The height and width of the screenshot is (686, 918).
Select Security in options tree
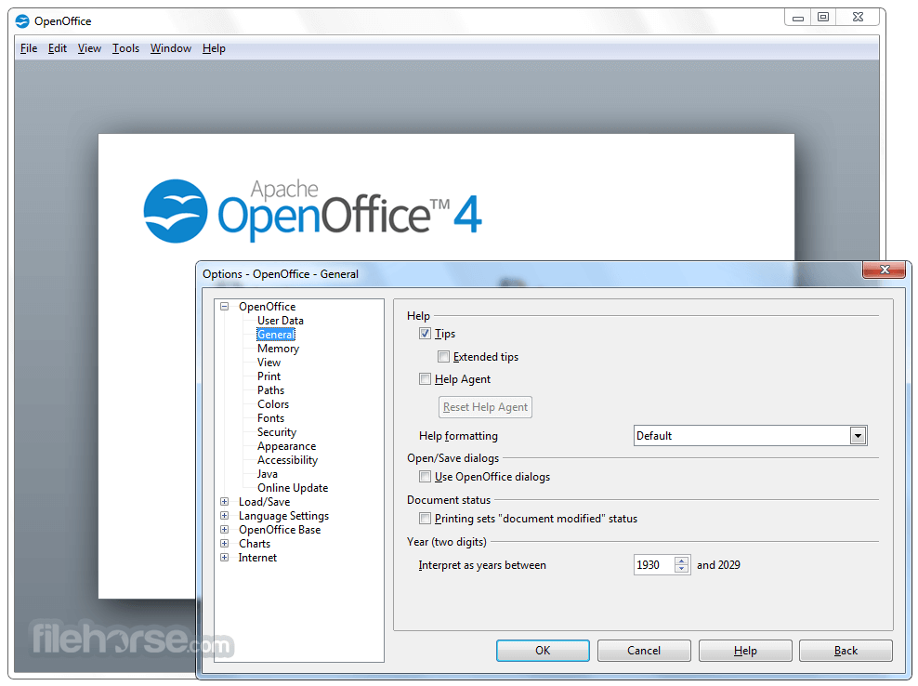click(x=277, y=431)
